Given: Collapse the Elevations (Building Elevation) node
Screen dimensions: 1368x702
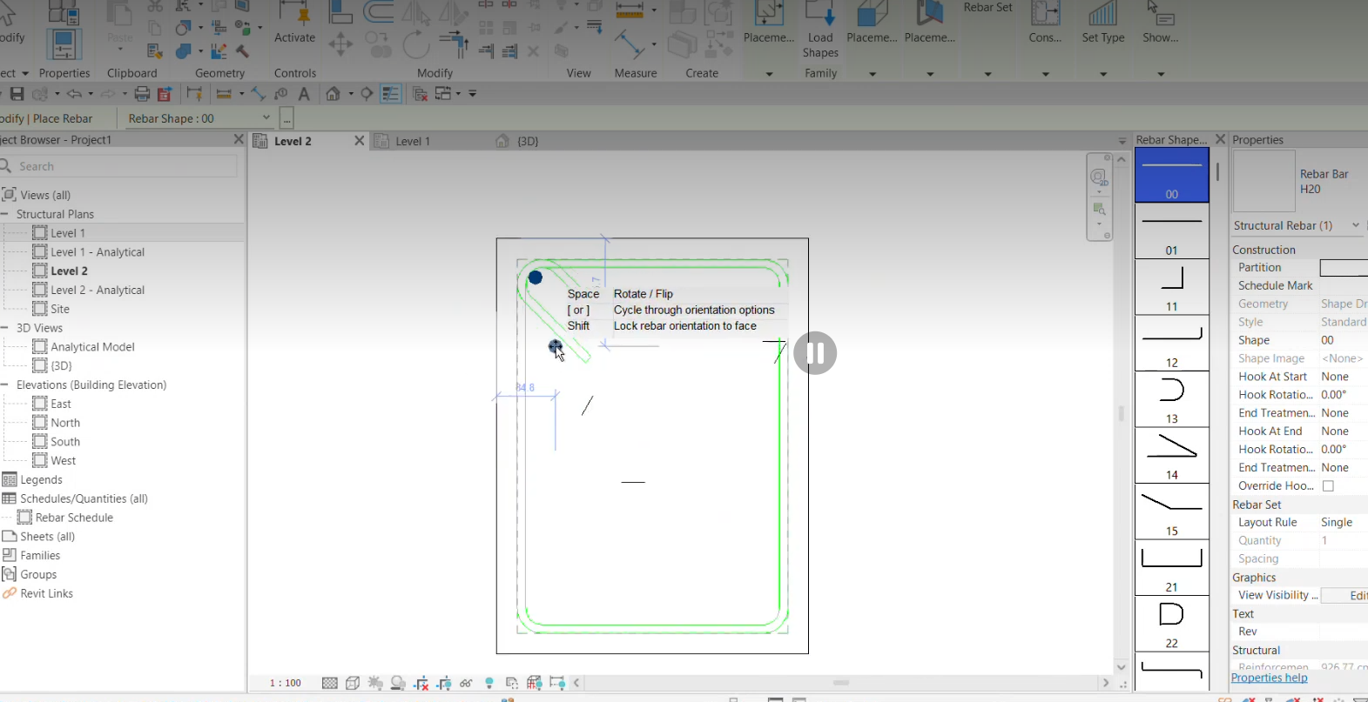Looking at the screenshot, I should [x=5, y=384].
